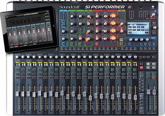Turn the channel 1 rotary encoder
The image size is (165, 116).
pyautogui.click(x=17, y=57)
